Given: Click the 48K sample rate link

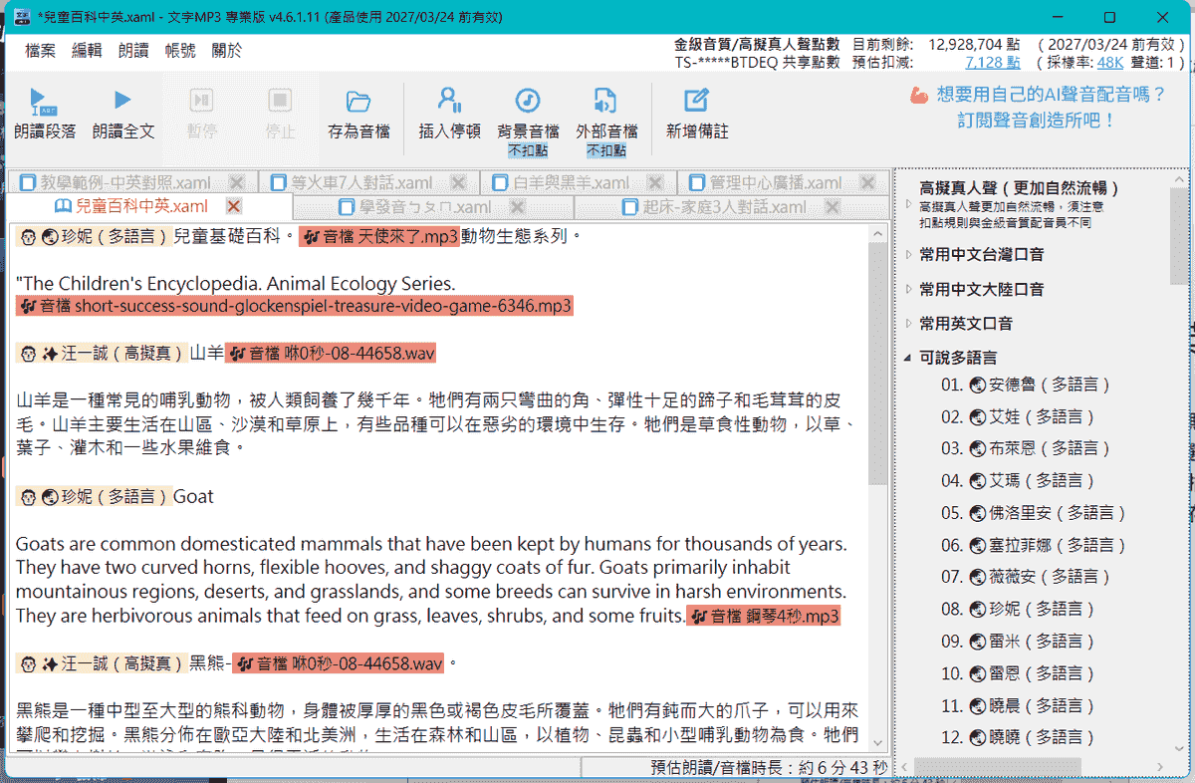Looking at the screenshot, I should (1110, 62).
